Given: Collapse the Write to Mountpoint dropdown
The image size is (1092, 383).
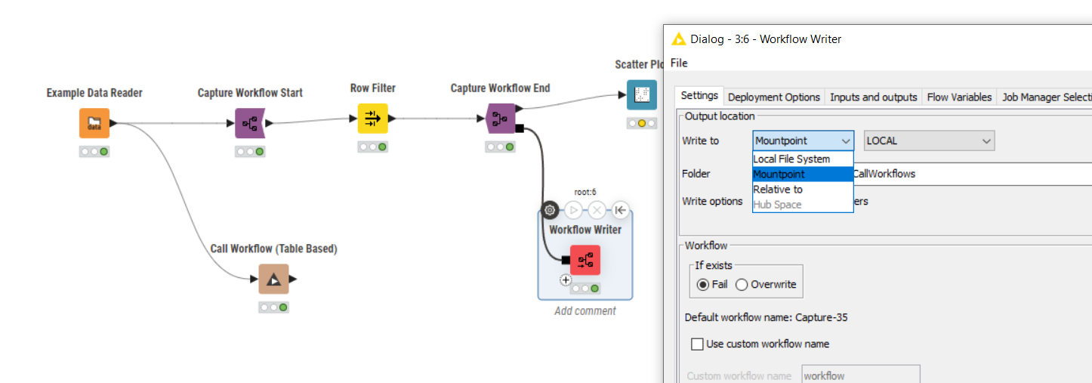Looking at the screenshot, I should 803,141.
